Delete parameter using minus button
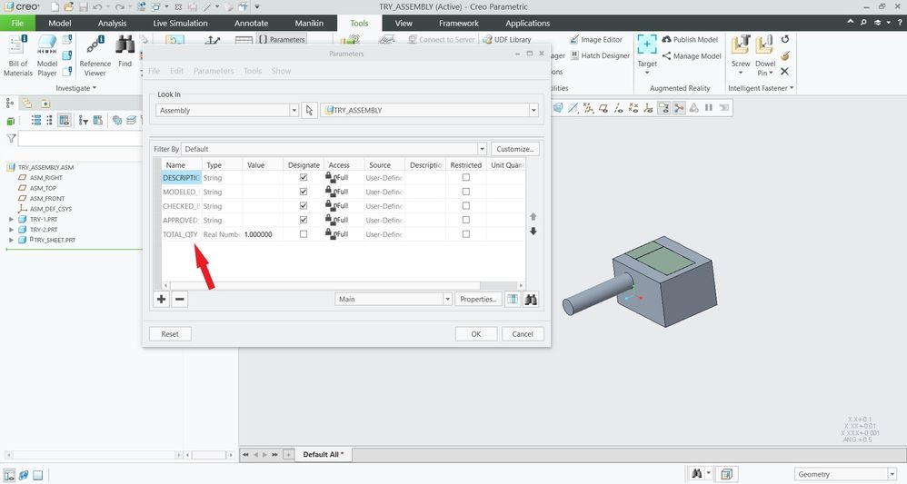The width and height of the screenshot is (907, 484). tap(180, 299)
